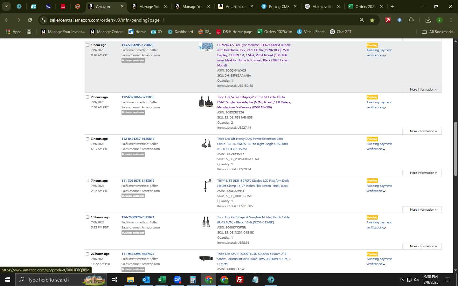Open HP V24v G5 FreeSync Monitor product link
The image size is (458, 286).
(x=254, y=55)
